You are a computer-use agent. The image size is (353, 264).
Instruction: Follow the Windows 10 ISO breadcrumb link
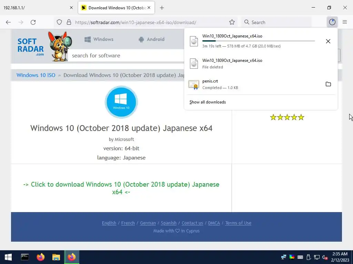[36, 75]
